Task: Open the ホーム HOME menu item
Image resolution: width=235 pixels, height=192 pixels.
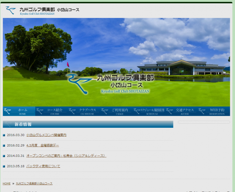Action: tap(19, 111)
